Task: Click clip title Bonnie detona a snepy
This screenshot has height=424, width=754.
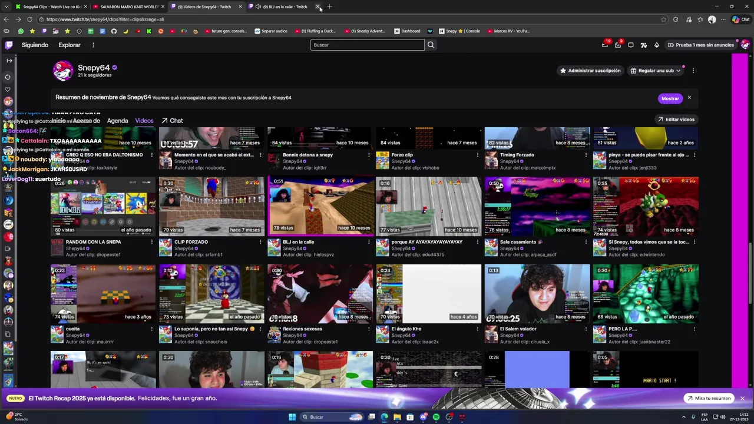Action: tap(308, 155)
